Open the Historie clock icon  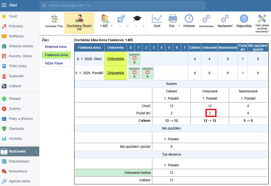[189, 19]
